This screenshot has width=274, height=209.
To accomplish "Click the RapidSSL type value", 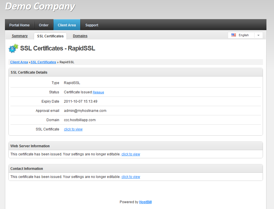I will pyautogui.click(x=72, y=83).
